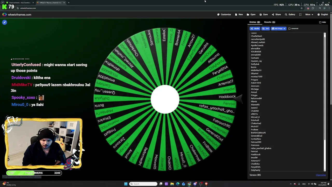
Task: Click the ReformedM entry in list
Action: pyautogui.click(x=256, y=98)
